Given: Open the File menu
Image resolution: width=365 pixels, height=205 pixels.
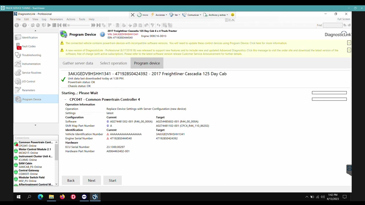Looking at the screenshot, I should pyautogui.click(x=19, y=19).
